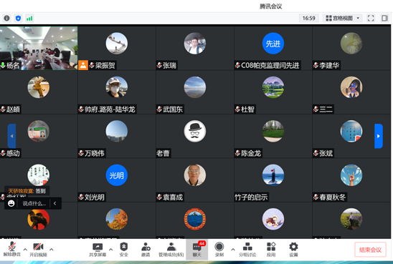The image size is (393, 264).
Task: Expand microphone options arrow
Action: (25, 249)
